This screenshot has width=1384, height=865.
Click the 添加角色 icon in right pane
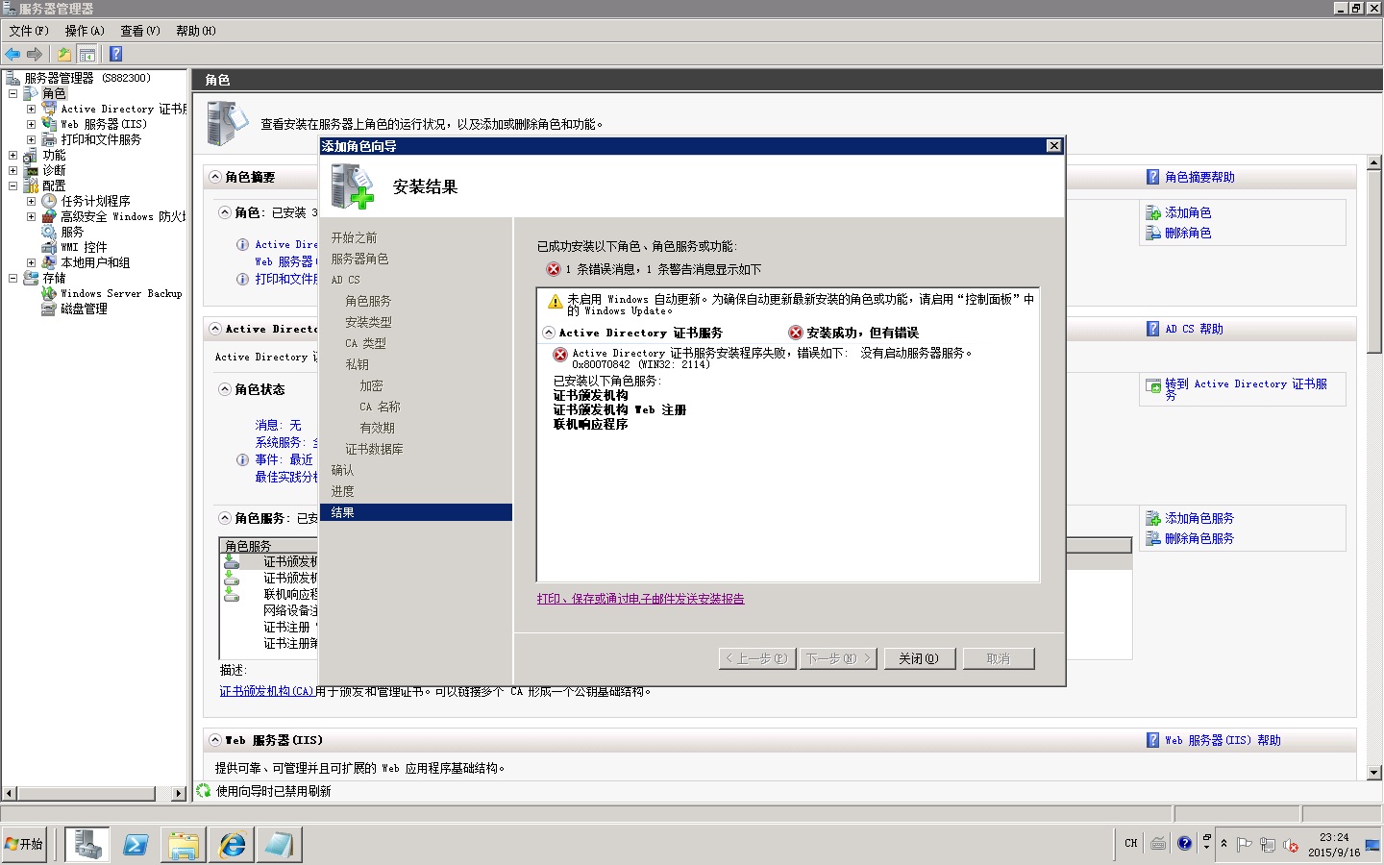click(1153, 212)
